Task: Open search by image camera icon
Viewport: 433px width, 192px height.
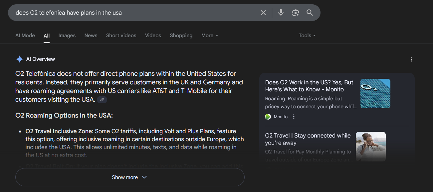Action: pyautogui.click(x=295, y=13)
